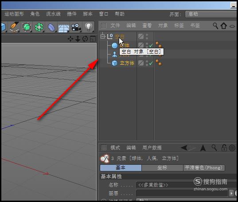Click the Phong tag on 球体 row
Image resolution: width=238 pixels, height=202 pixels.
159,45
